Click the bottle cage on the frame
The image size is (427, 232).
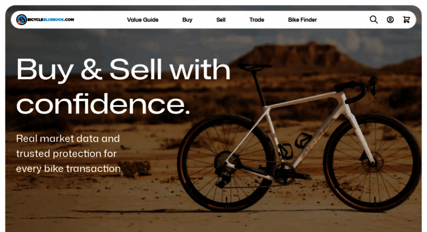tap(303, 140)
